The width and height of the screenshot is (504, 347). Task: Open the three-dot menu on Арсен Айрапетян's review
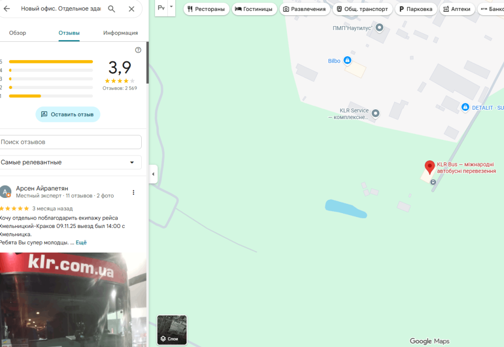coord(133,192)
